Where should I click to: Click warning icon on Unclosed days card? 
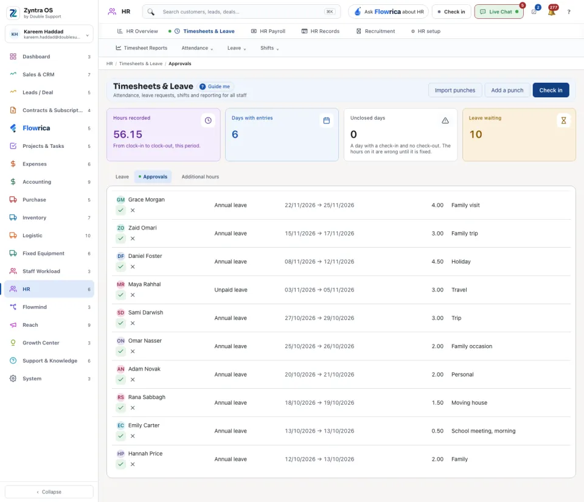click(445, 120)
